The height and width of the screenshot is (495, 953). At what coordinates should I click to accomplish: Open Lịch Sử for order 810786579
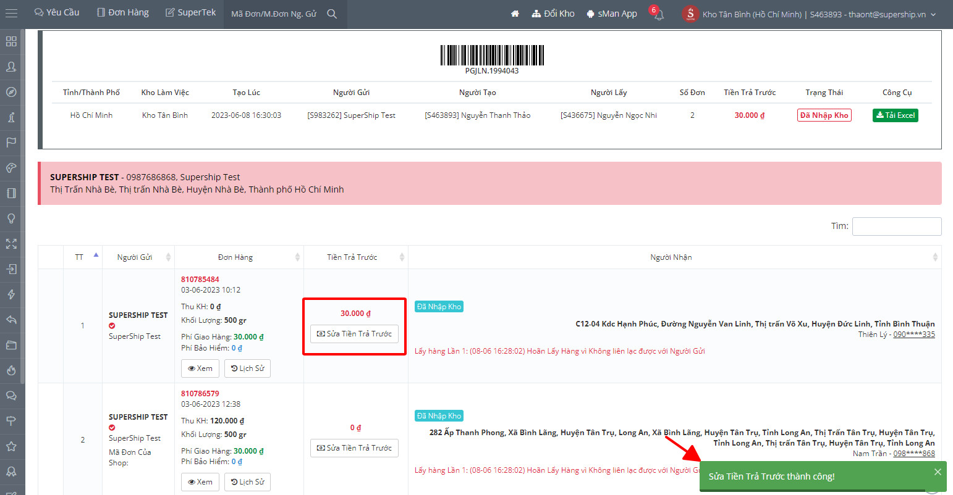pos(247,482)
